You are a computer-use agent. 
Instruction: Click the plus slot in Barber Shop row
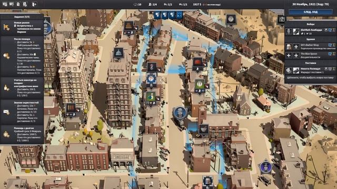tap(296, 47)
